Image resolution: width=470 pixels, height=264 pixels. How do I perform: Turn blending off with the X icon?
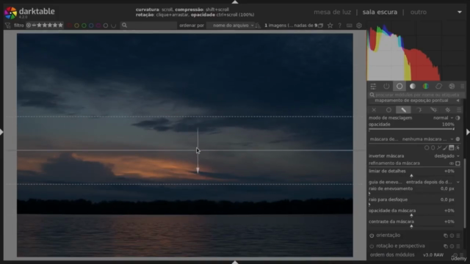[x=374, y=110]
